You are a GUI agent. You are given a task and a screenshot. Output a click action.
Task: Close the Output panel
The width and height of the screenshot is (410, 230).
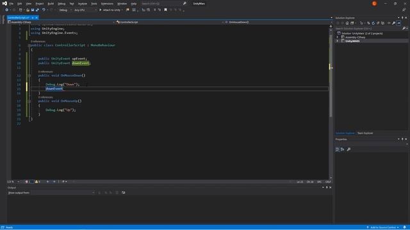pos(331,187)
